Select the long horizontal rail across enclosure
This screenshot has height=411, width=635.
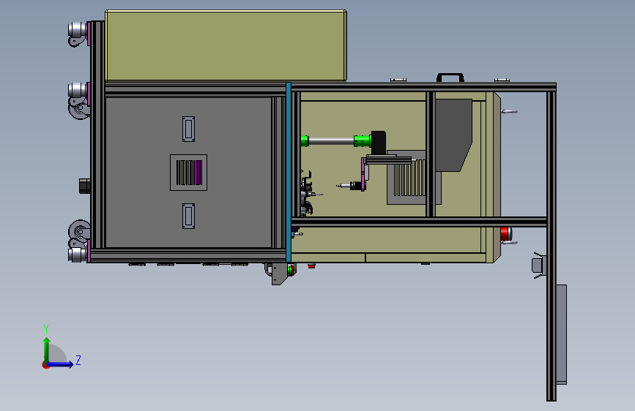coord(419,222)
